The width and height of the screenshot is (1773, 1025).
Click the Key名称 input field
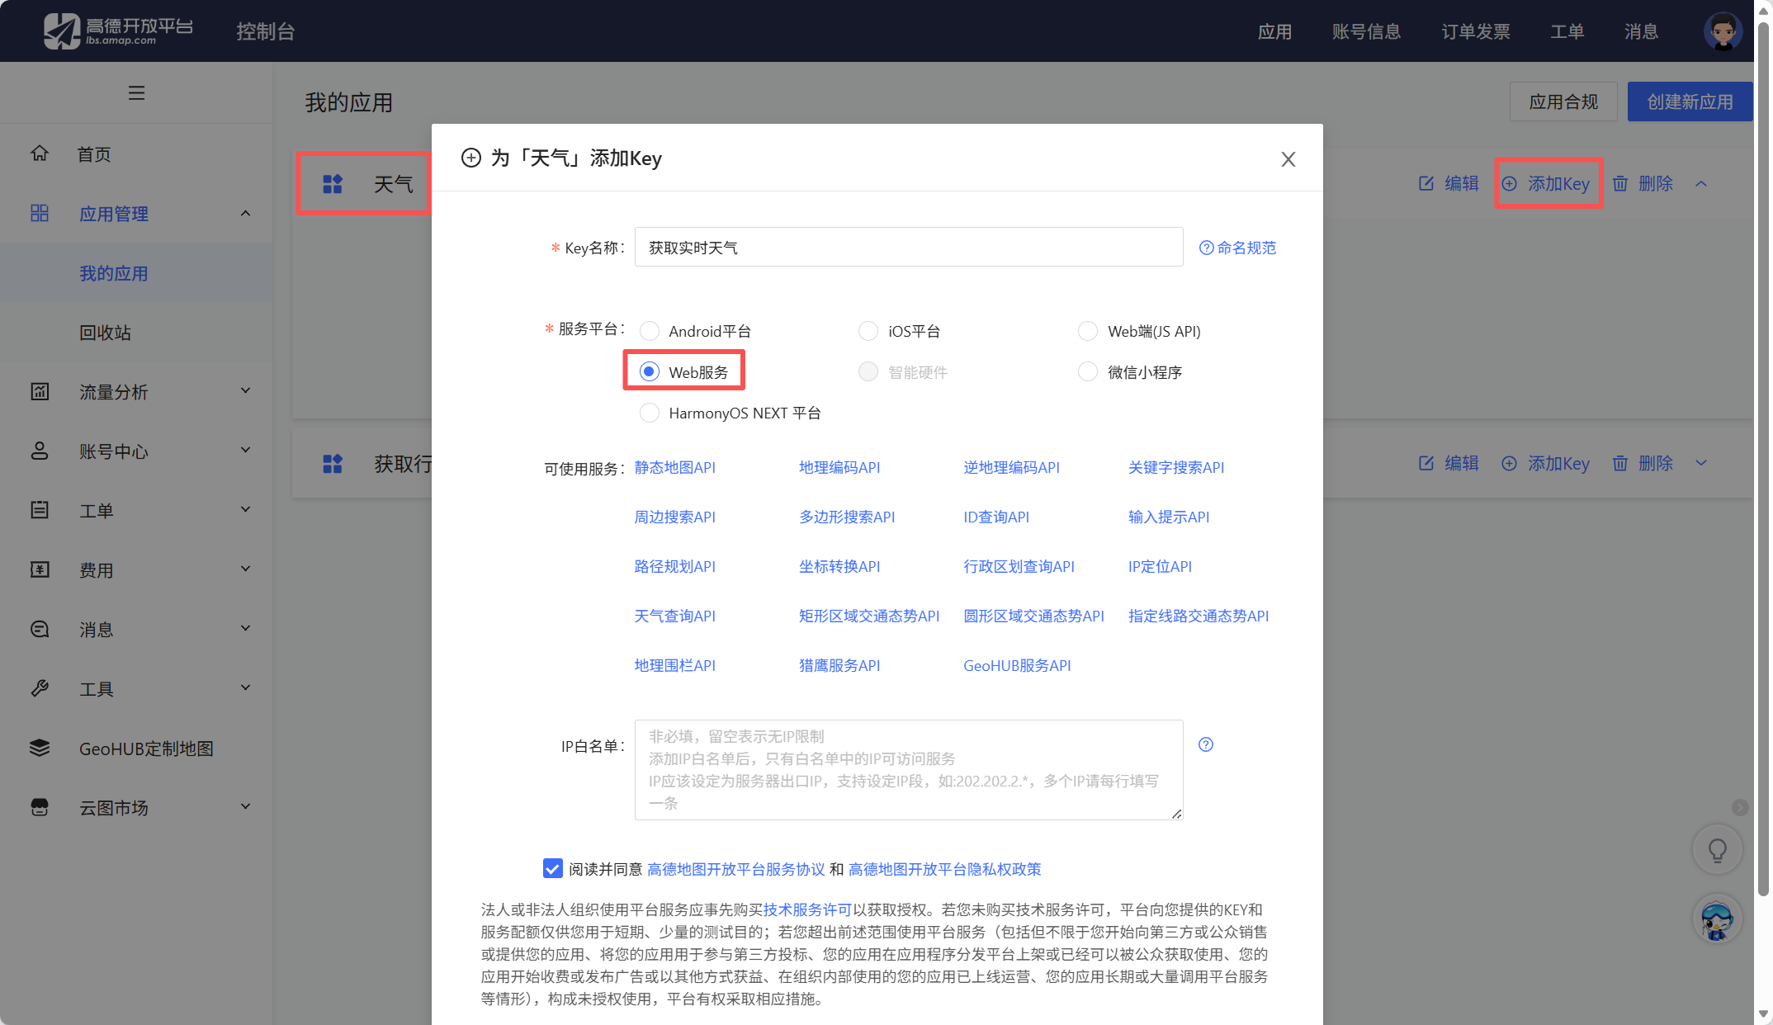[x=908, y=248]
